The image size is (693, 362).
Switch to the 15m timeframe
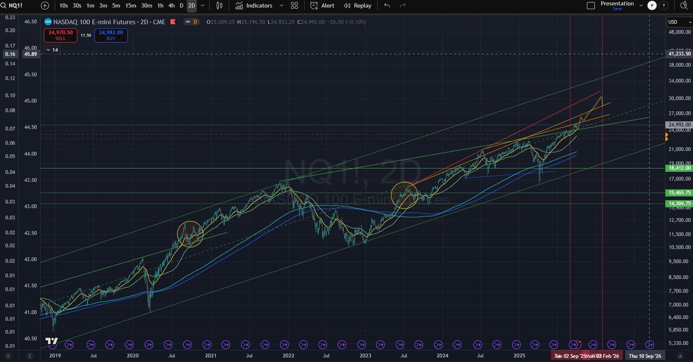click(131, 6)
